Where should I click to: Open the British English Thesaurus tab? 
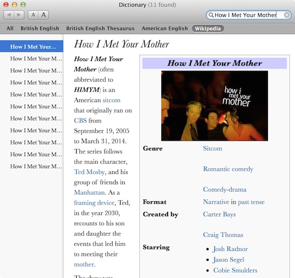click(100, 29)
